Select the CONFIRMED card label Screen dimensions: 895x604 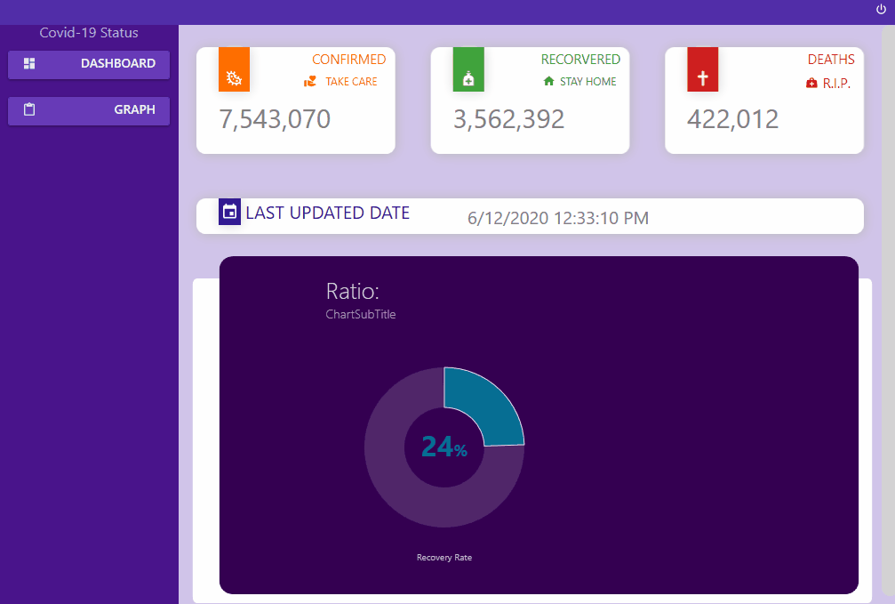pyautogui.click(x=349, y=59)
